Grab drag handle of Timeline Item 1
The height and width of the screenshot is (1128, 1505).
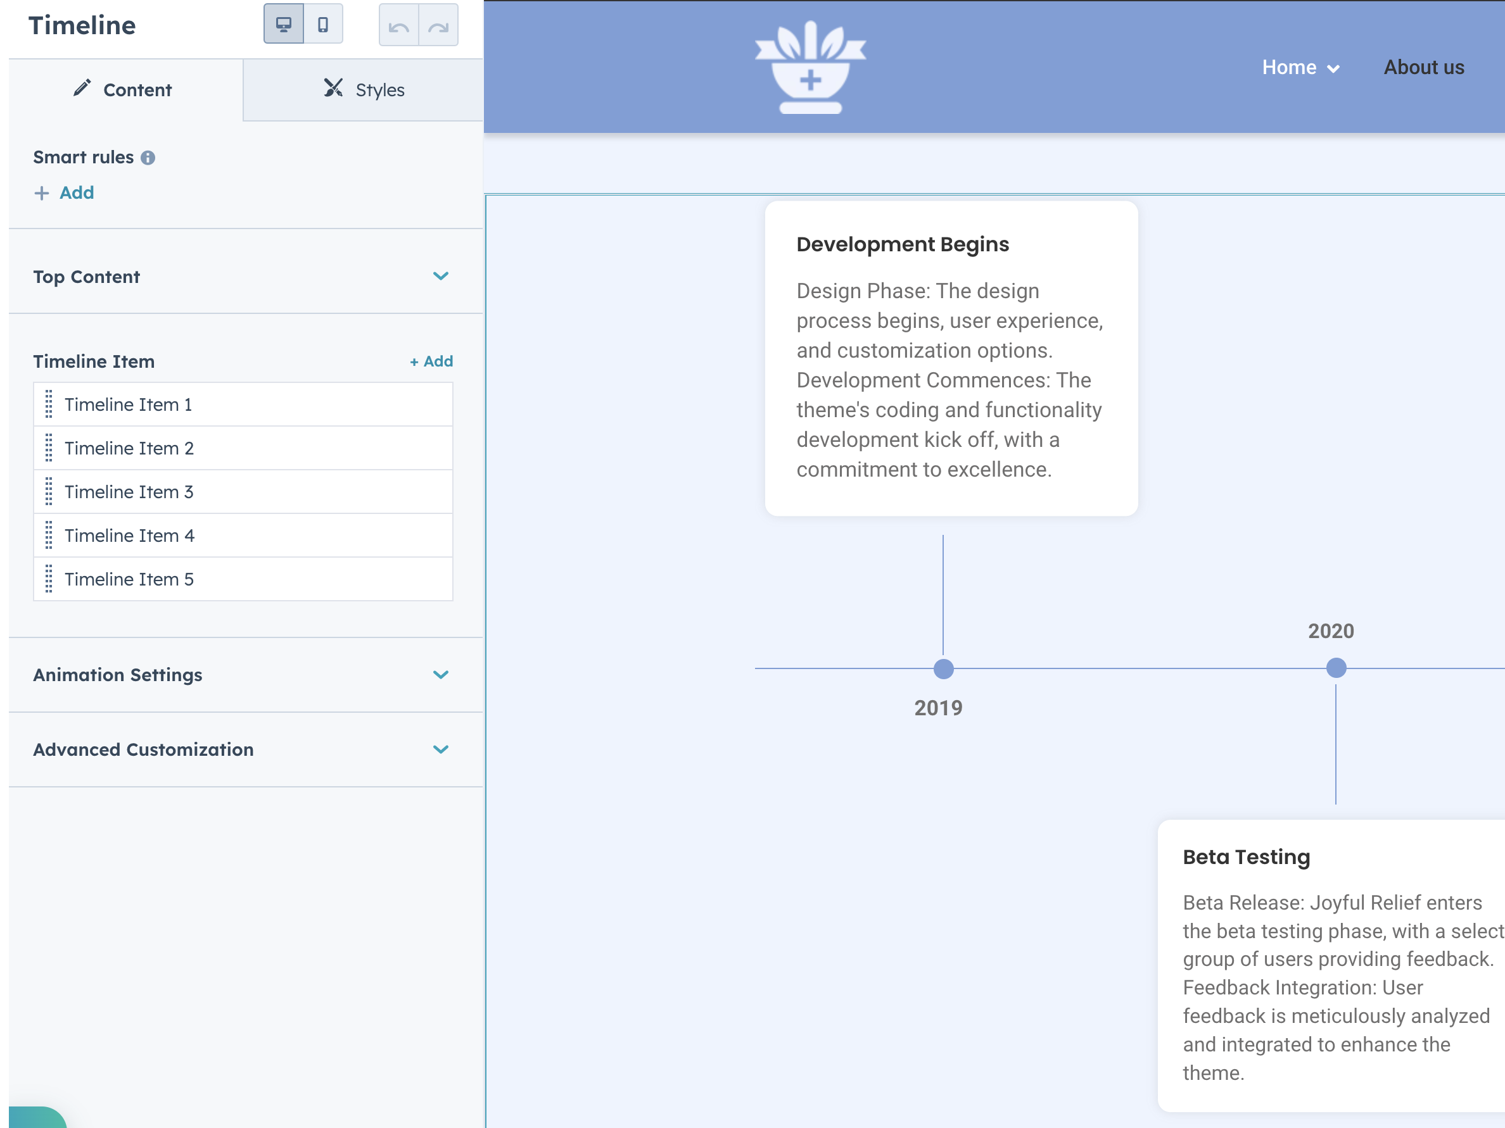pos(49,404)
